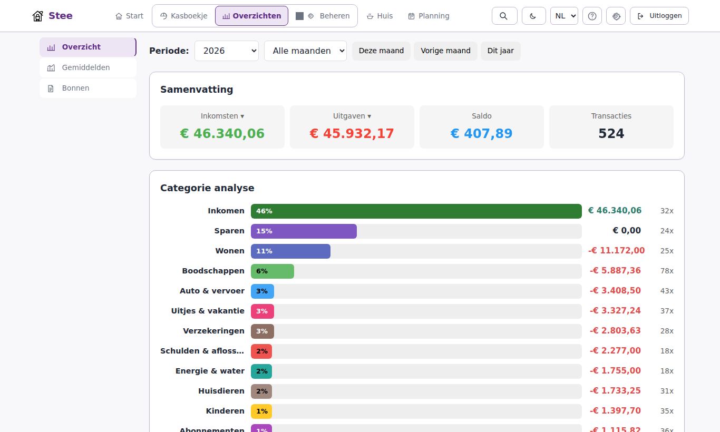
Task: Open the help question mark icon
Action: coord(592,16)
